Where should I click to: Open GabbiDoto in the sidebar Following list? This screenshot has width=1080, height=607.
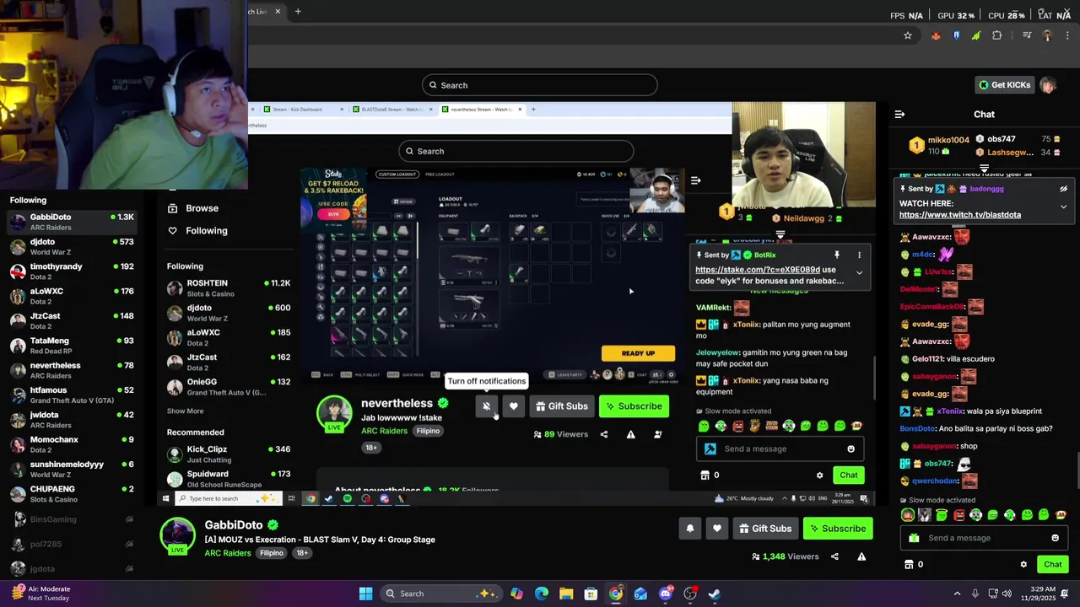click(71, 222)
